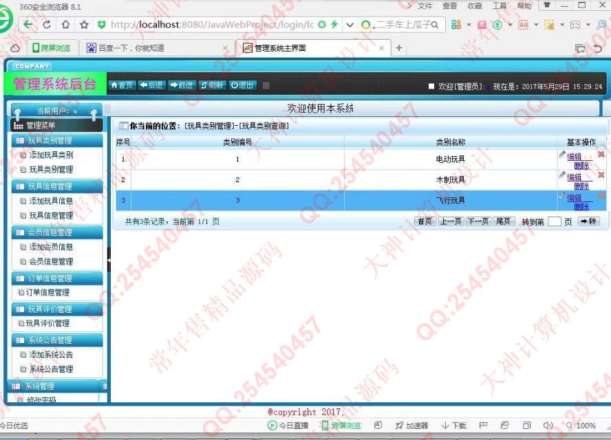Screen dimensions: 611x440
Task: Click 加速器 in status bar
Action: tap(412, 426)
